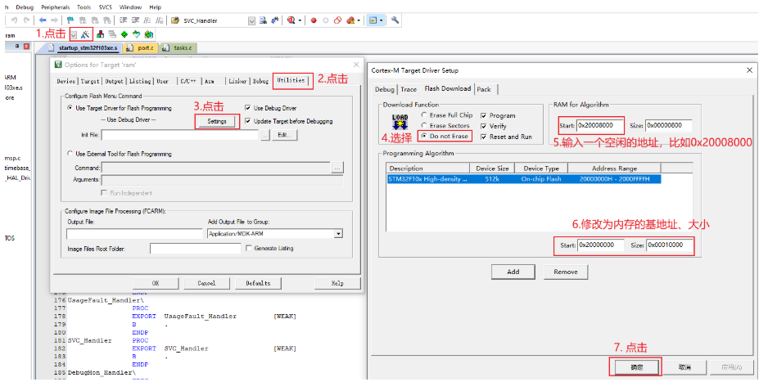Image resolution: width=759 pixels, height=382 pixels.
Task: Toggle bookmark with the flag icon
Action: click(70, 20)
